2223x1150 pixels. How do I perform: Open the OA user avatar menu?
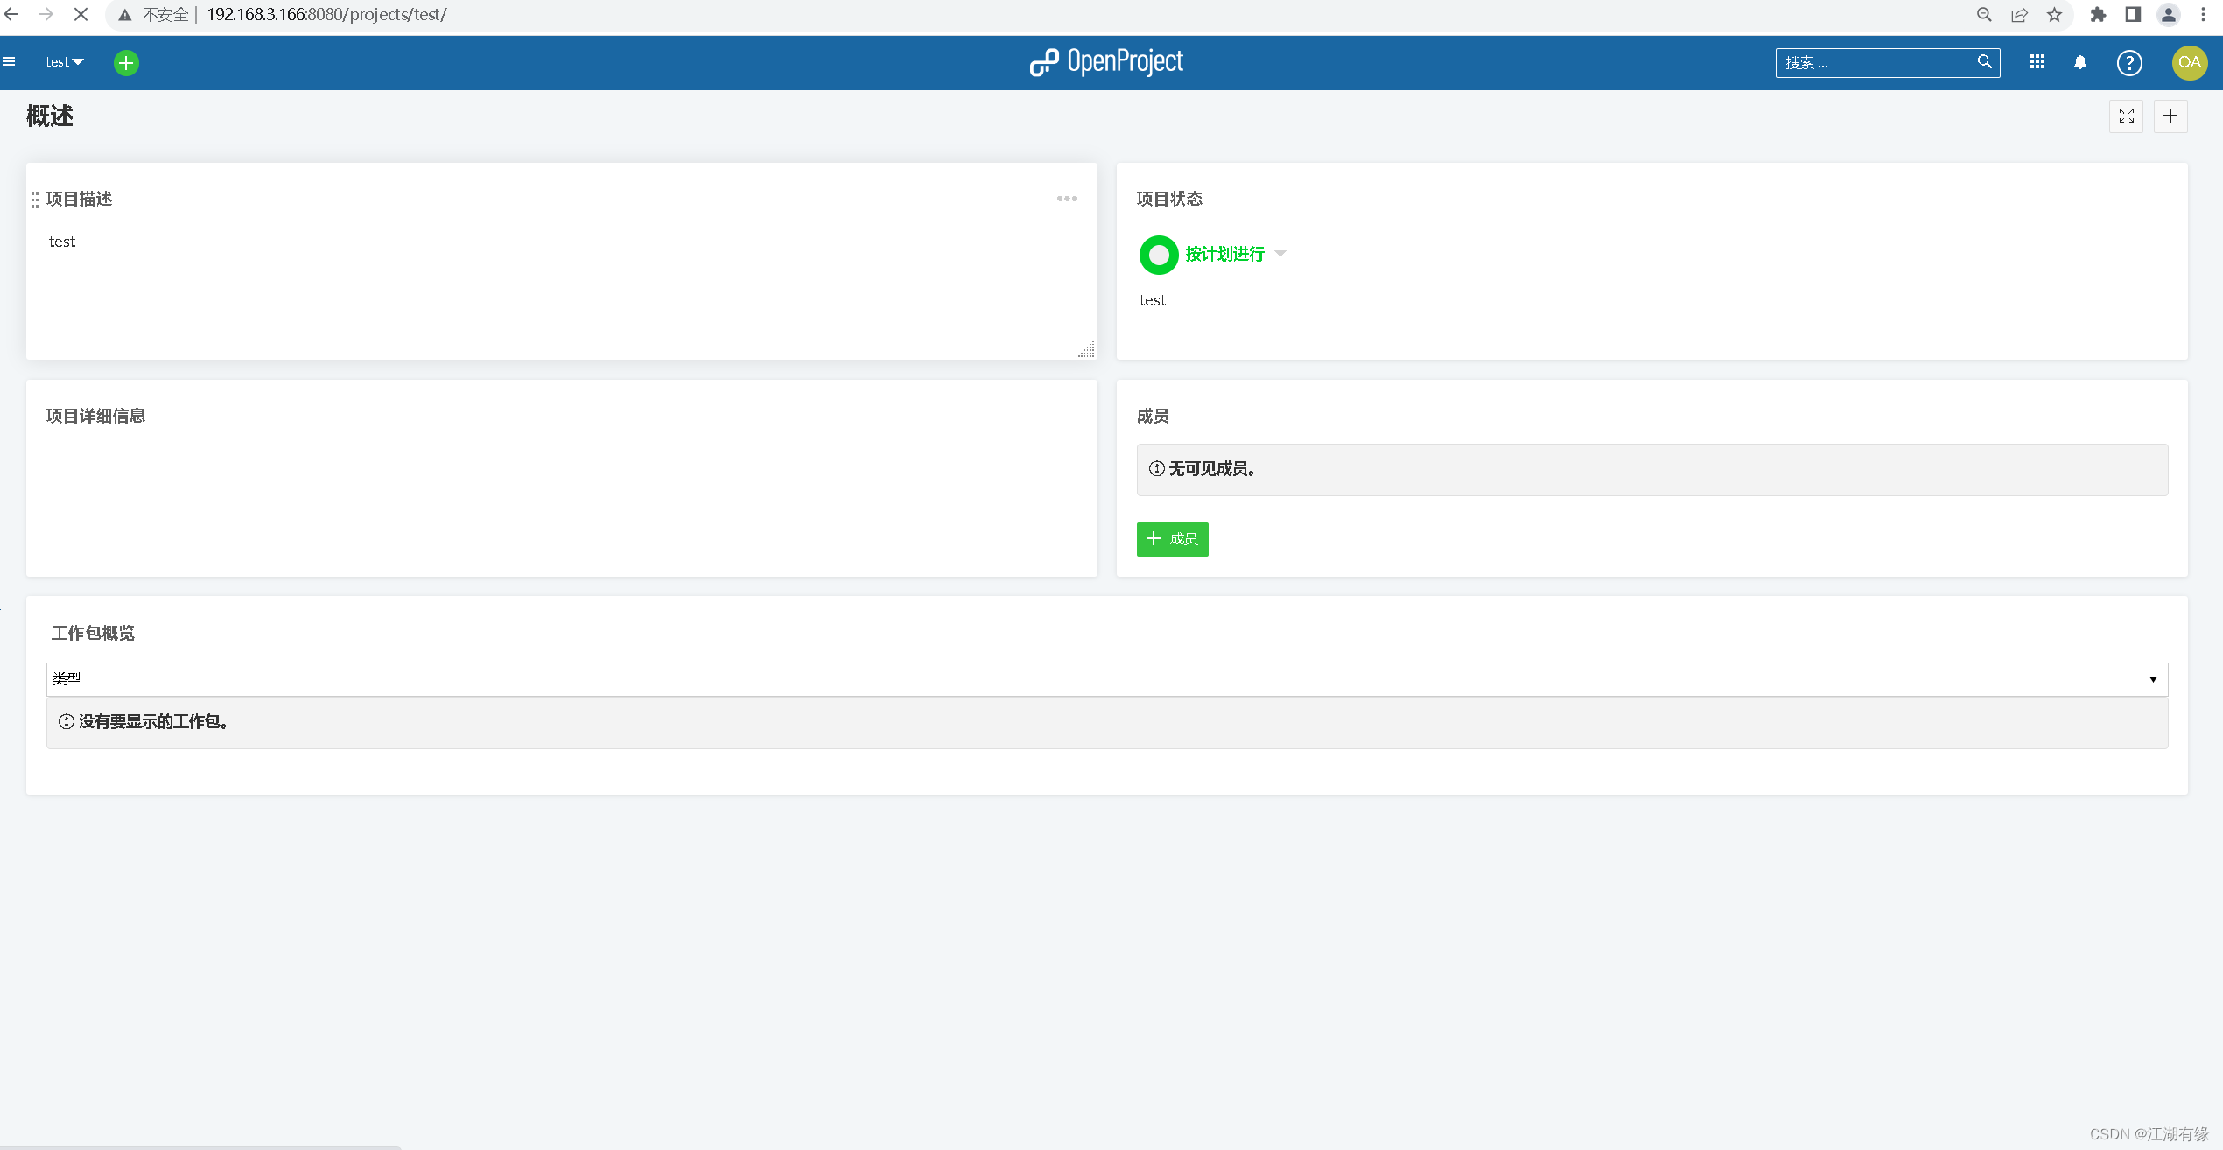[x=2189, y=62]
